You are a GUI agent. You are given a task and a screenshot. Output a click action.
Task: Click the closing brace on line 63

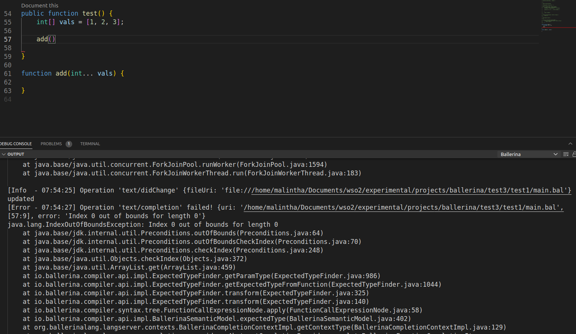pyautogui.click(x=23, y=90)
